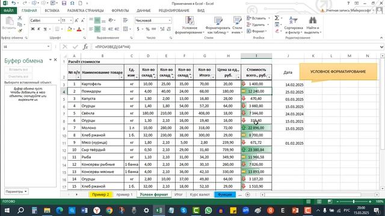Switch to Page Layout view in status bar
Image resolution: width=385 pixels, height=216 pixels.
(x=319, y=202)
